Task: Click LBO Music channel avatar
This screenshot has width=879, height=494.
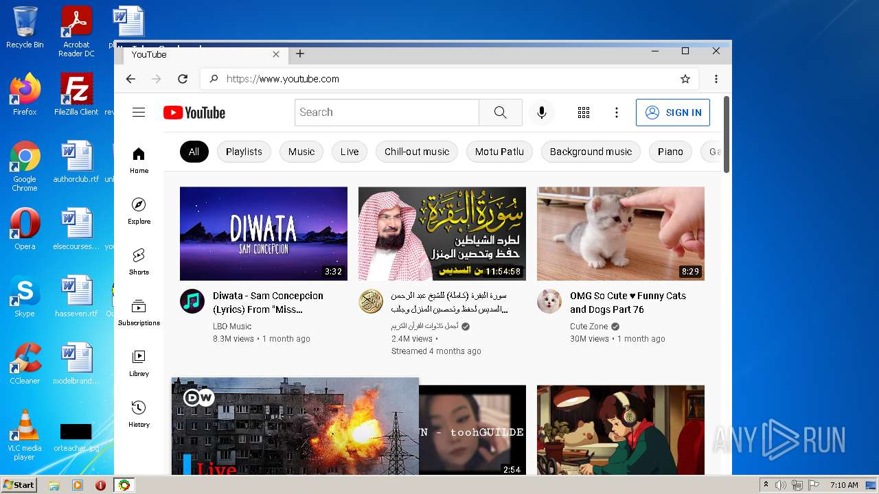Action: 192,301
